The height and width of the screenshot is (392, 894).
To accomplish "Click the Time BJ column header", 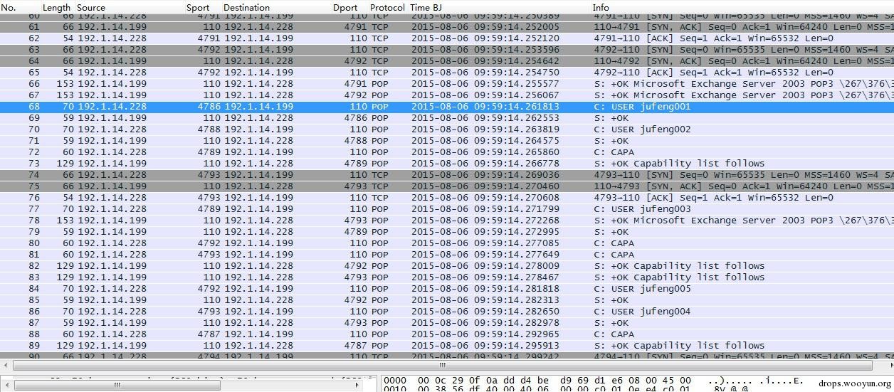I will click(x=426, y=7).
